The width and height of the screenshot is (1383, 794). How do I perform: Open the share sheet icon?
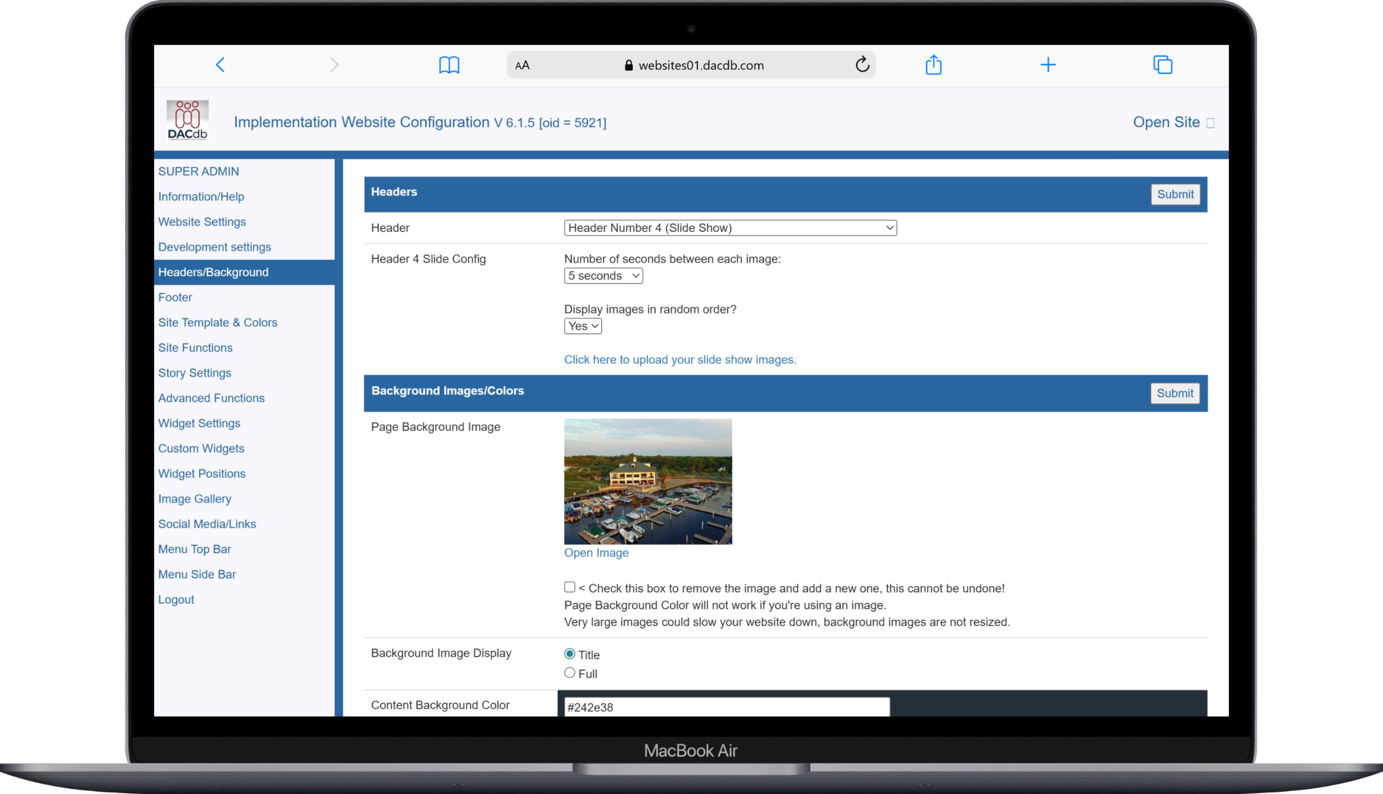click(x=933, y=64)
